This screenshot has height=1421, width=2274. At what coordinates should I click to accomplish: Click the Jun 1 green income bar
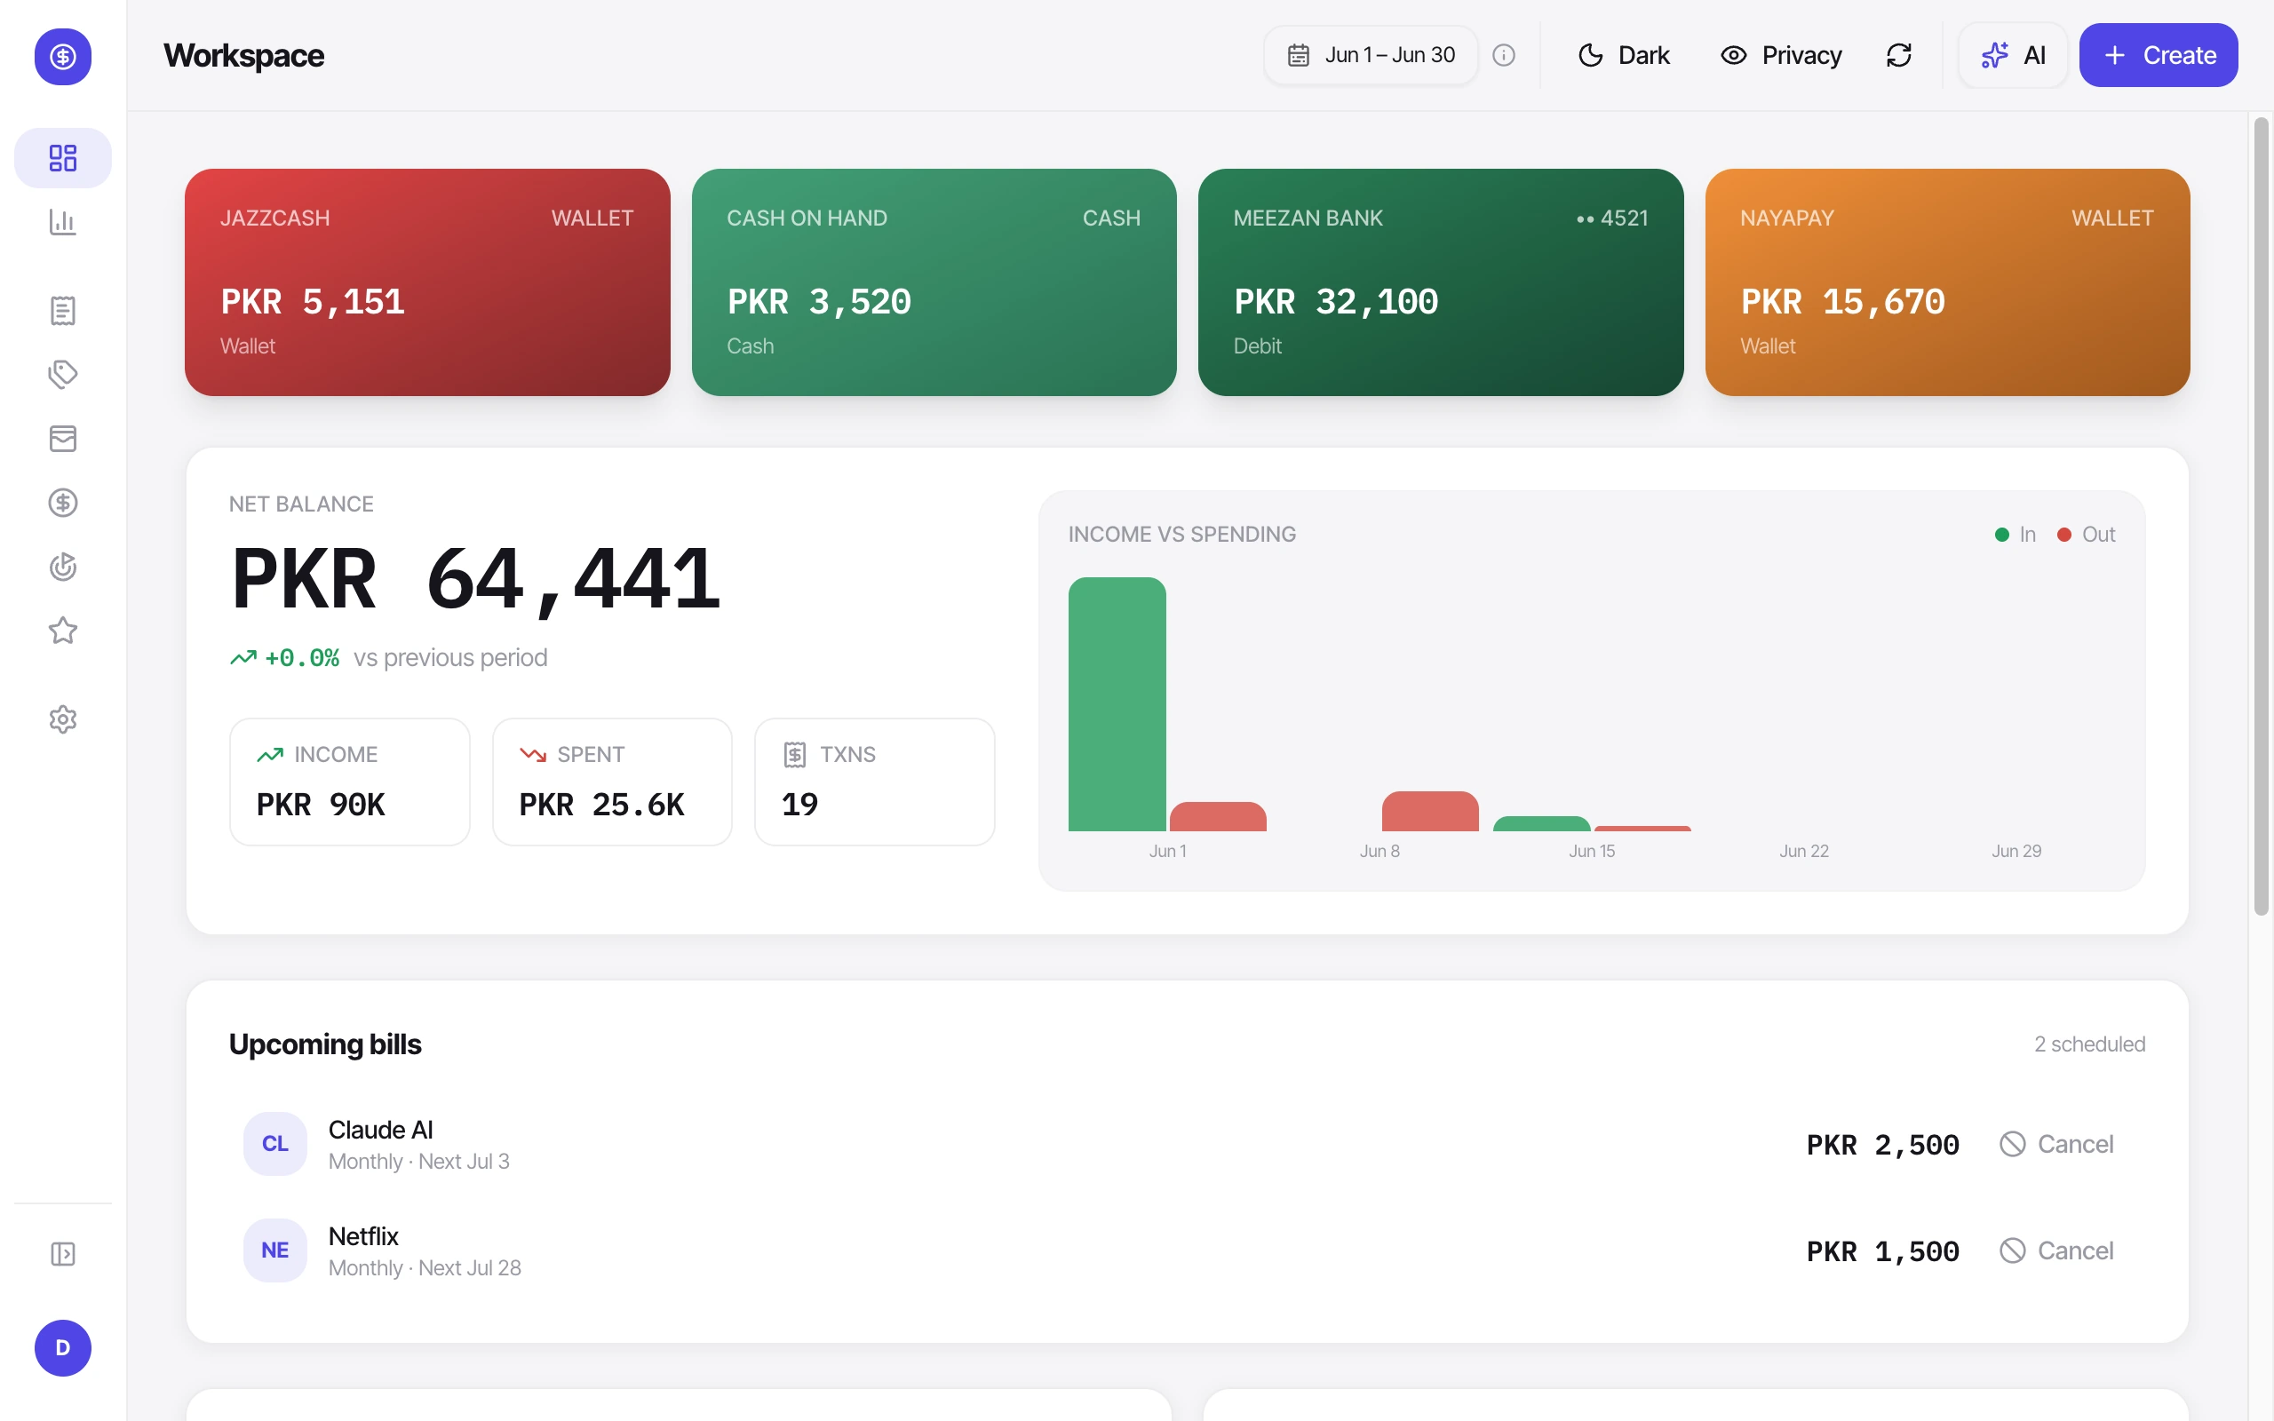tap(1117, 704)
